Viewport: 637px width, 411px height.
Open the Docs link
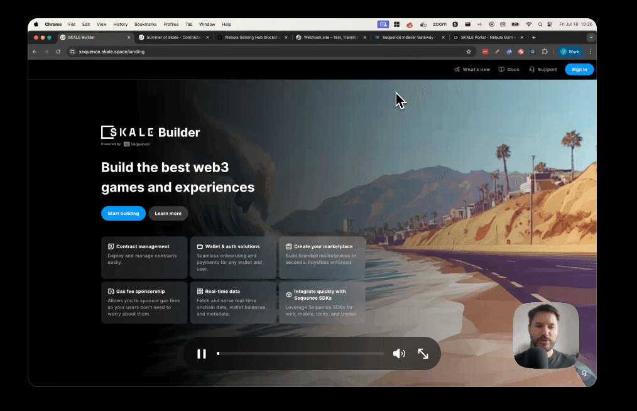509,69
